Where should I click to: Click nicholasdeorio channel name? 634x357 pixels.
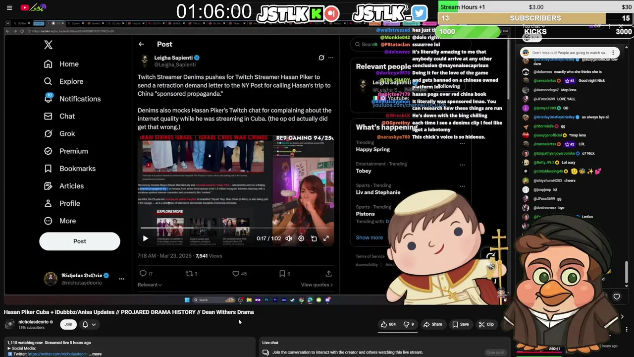coord(33,322)
